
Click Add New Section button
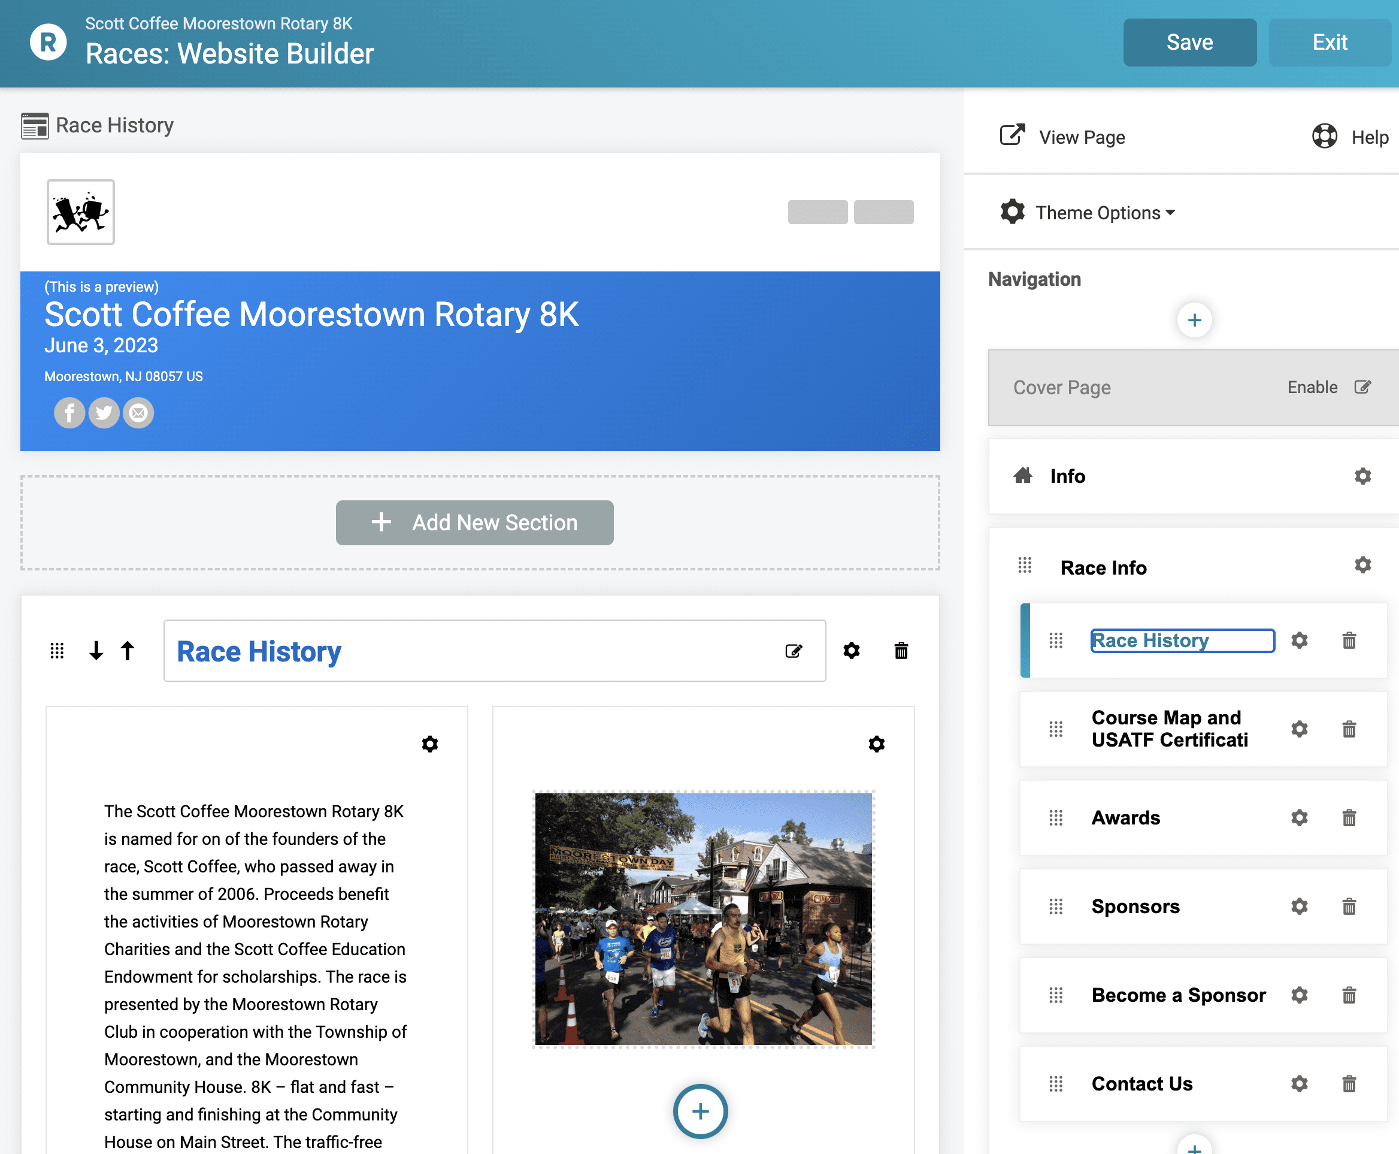[474, 523]
